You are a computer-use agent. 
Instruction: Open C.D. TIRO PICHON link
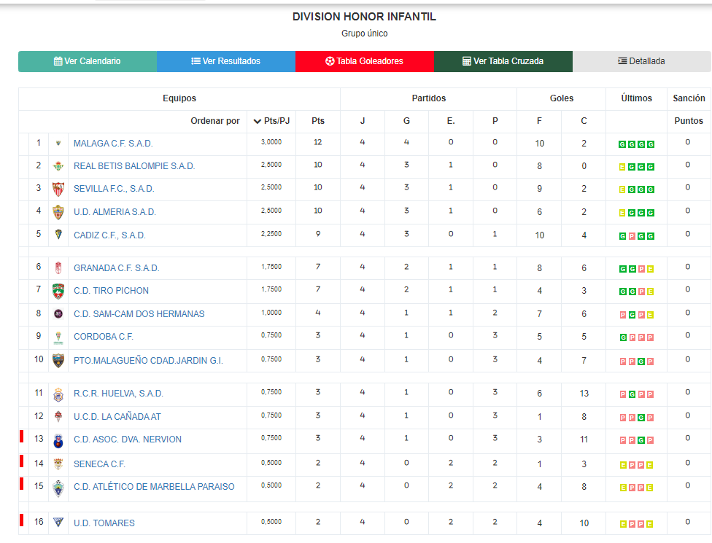click(111, 291)
